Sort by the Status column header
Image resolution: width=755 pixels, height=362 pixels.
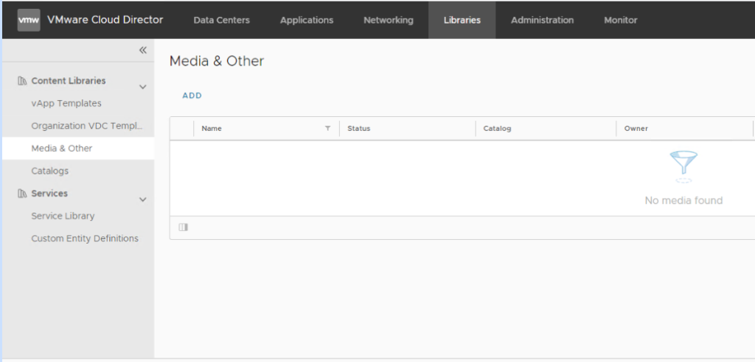click(x=359, y=128)
